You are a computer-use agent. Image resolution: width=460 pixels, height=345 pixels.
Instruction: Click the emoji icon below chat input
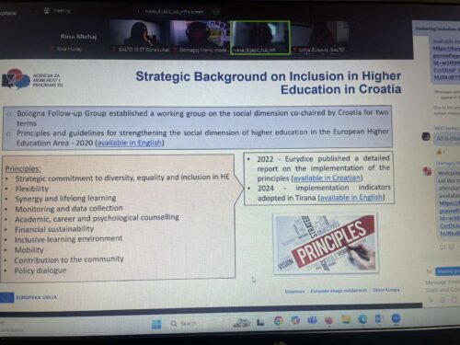click(x=443, y=300)
